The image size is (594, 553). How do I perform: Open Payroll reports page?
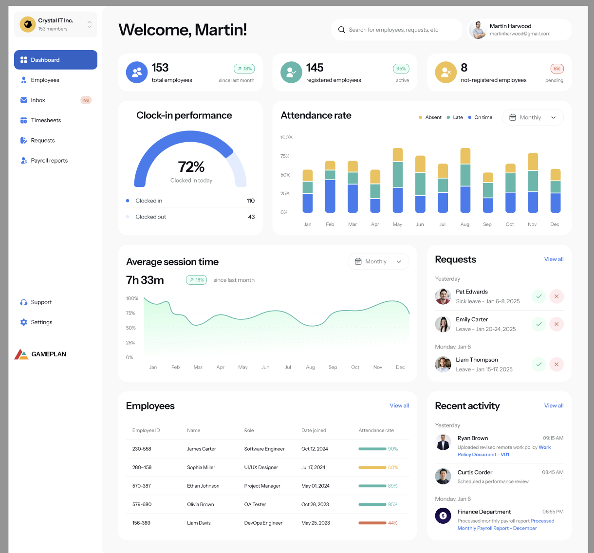point(56,161)
